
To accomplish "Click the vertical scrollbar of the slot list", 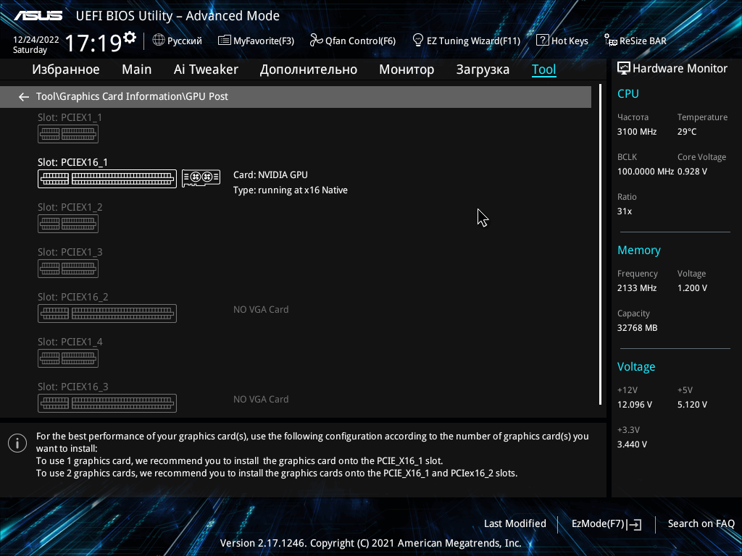I will coord(600,245).
